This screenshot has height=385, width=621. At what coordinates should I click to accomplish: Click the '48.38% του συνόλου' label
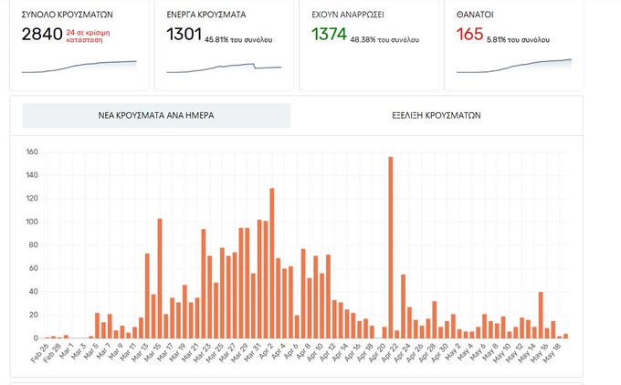pyautogui.click(x=384, y=40)
